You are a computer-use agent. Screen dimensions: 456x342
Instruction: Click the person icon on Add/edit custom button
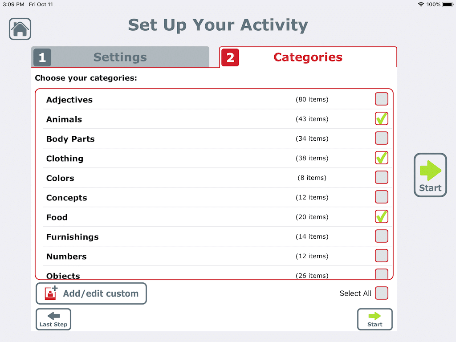coord(50,293)
